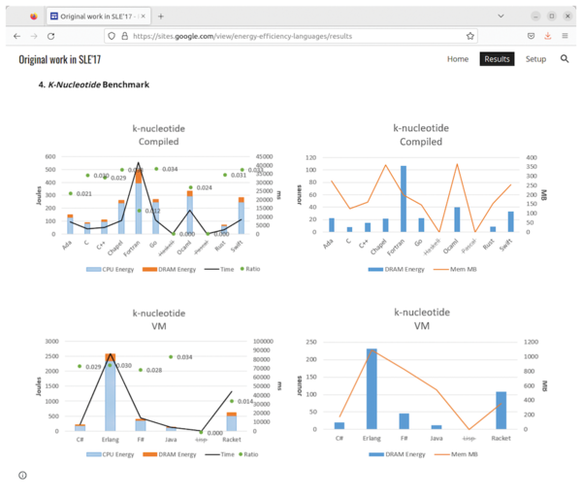Open the Firefox application menu

tap(566, 36)
